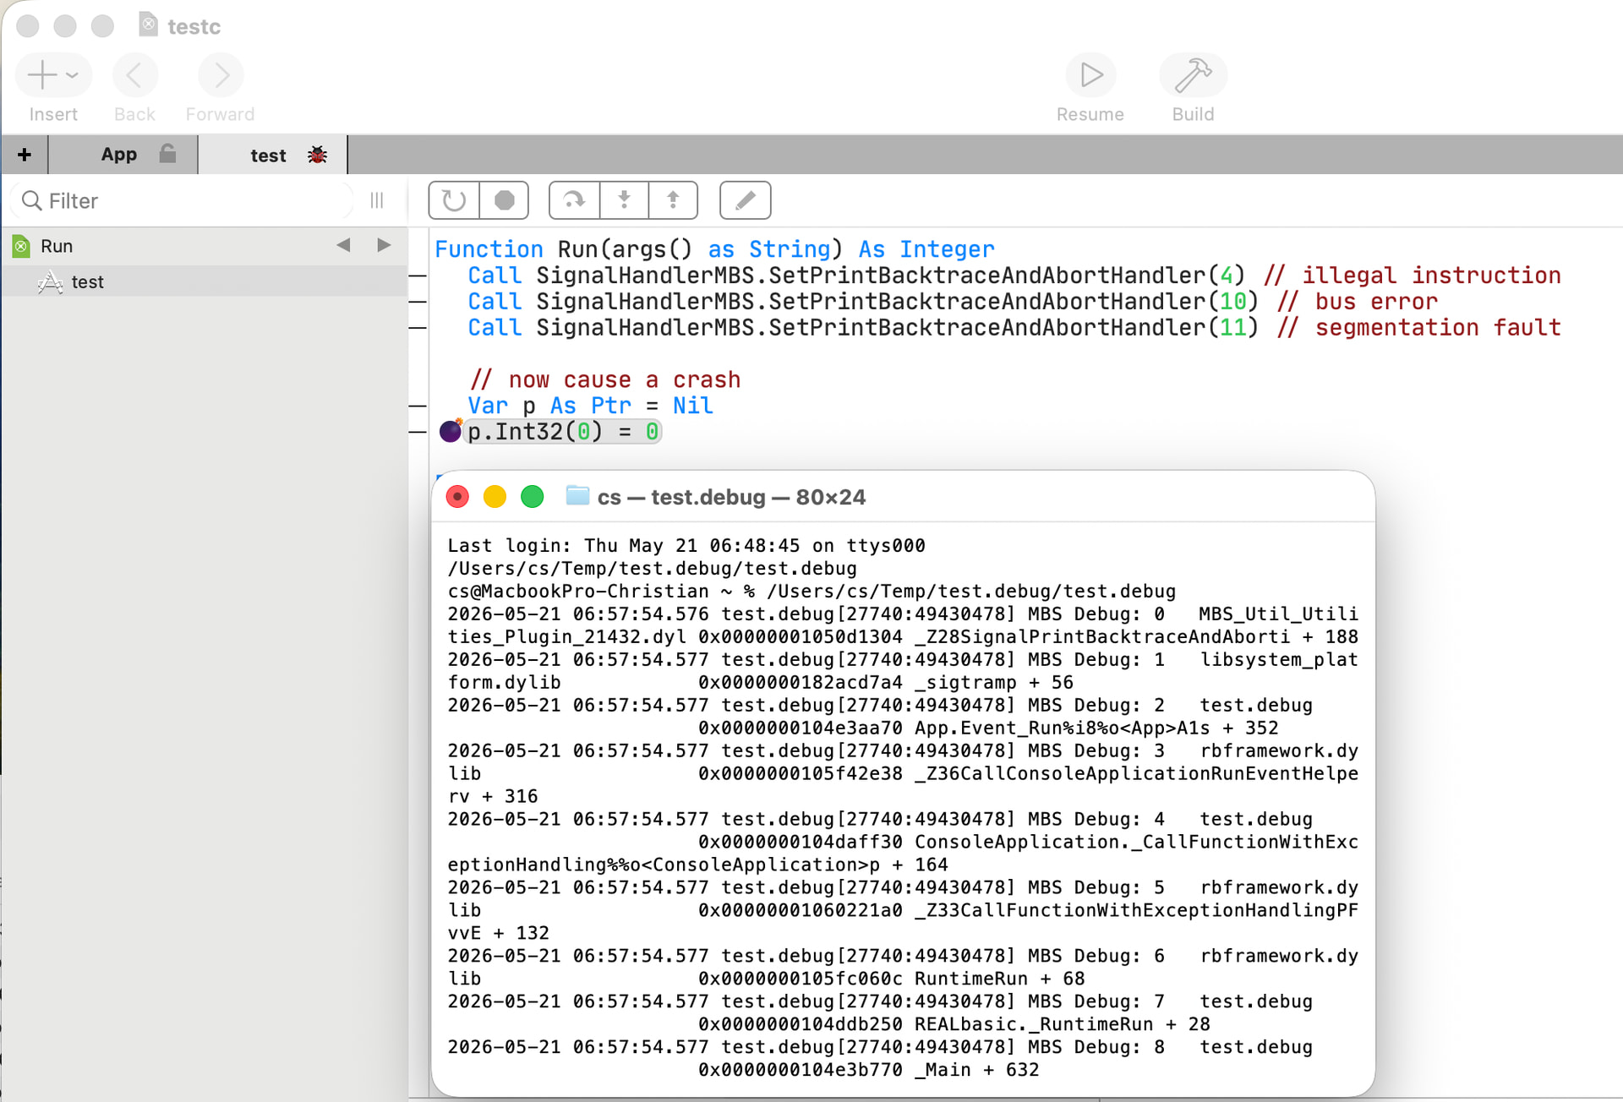The height and width of the screenshot is (1102, 1623).
Task: Resume execution with the Resume button
Action: [1090, 75]
